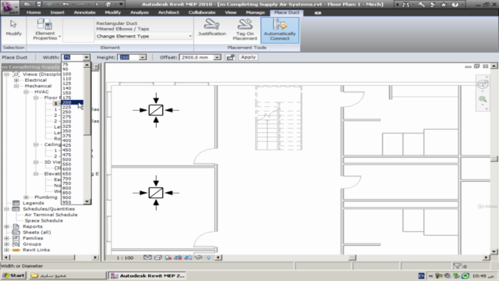
Task: Choose 200 in the width list
Action: (x=73, y=102)
